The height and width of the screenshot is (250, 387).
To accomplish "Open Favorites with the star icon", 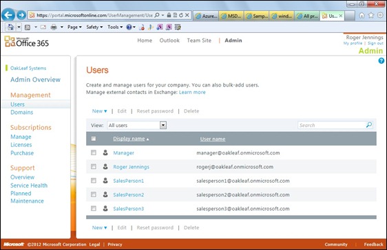I will click(371, 15).
